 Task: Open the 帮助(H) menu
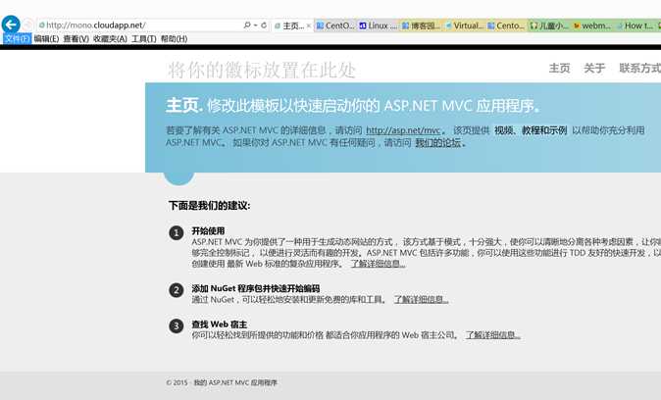(174, 39)
